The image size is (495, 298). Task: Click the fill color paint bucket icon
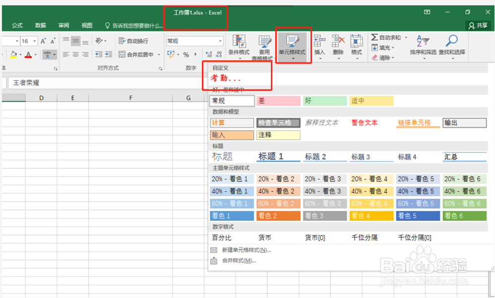pyautogui.click(x=13, y=54)
